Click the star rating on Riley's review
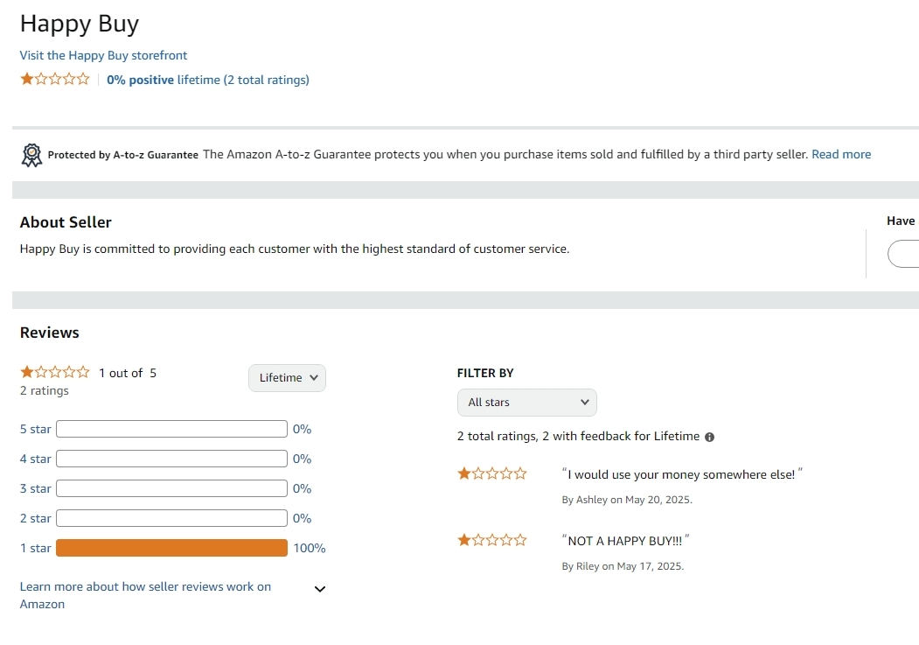919x645 pixels. [492, 541]
